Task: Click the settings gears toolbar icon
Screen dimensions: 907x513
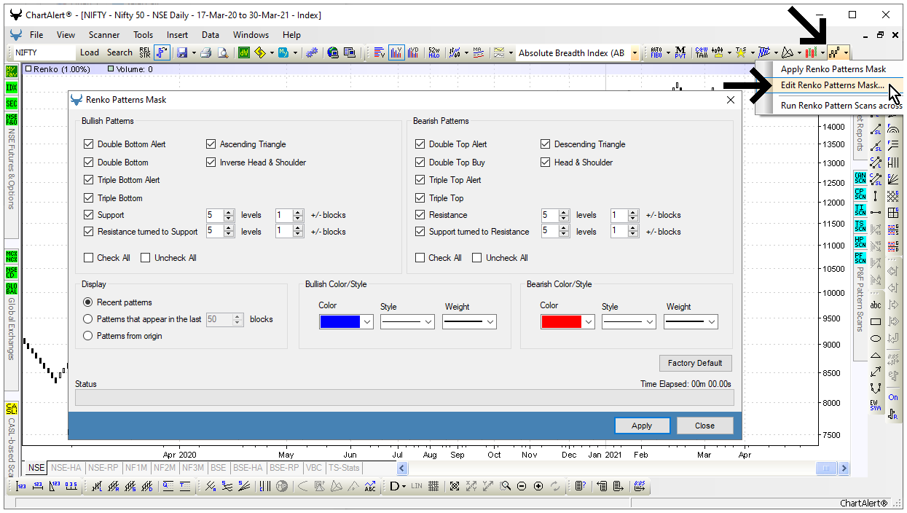Action: point(311,52)
